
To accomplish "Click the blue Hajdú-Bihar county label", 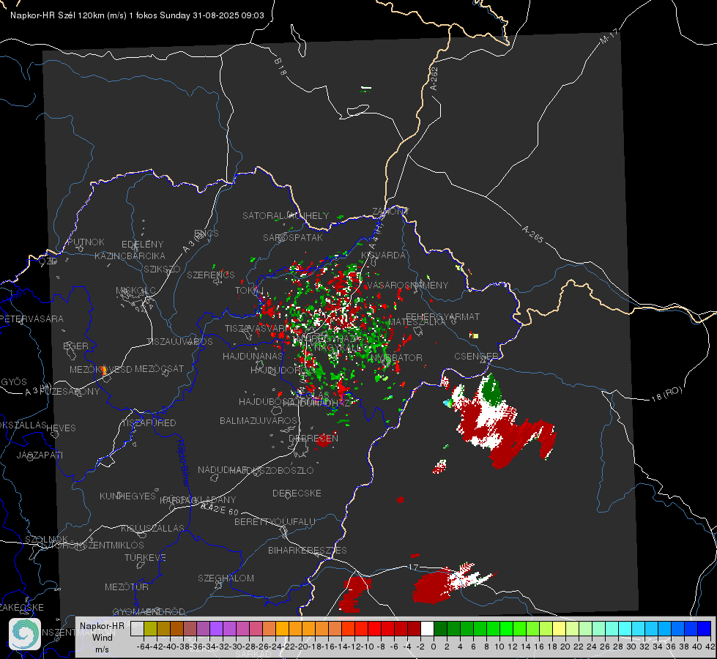I will 183,463.
